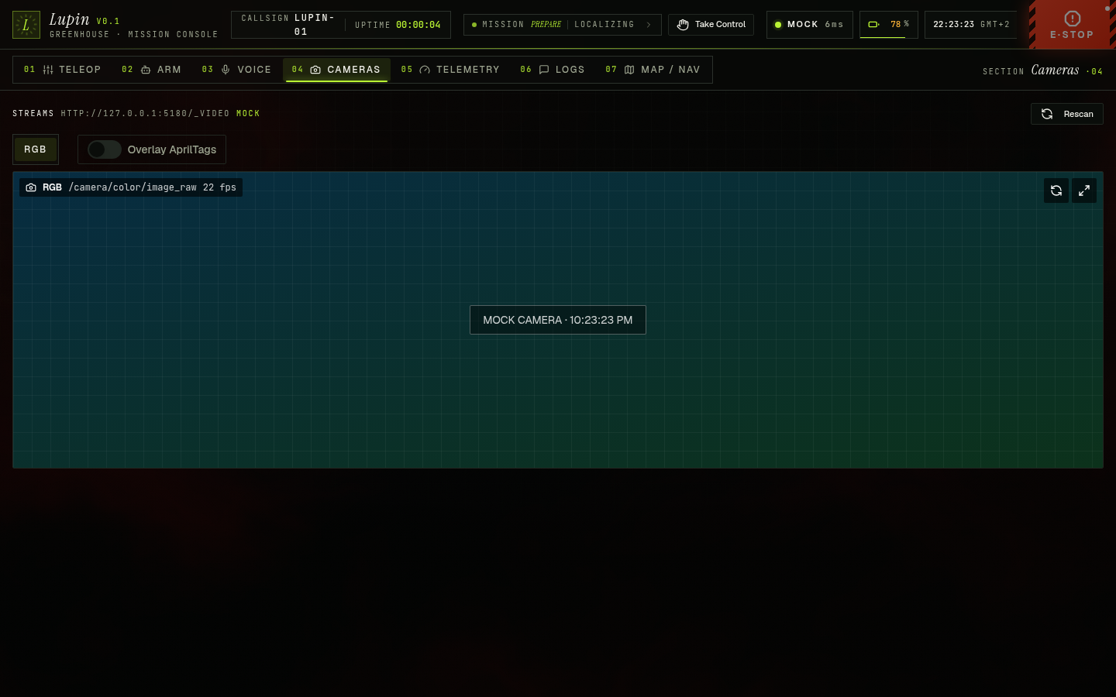Open the GMT+2 clock display
Viewport: 1116px width, 697px height.
pyautogui.click(x=971, y=25)
